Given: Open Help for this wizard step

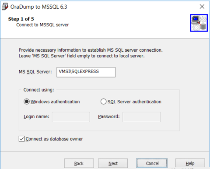Looking at the screenshot, I should point(190,163).
